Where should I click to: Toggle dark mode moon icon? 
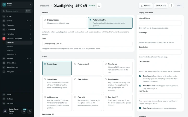pyautogui.click(x=30, y=111)
